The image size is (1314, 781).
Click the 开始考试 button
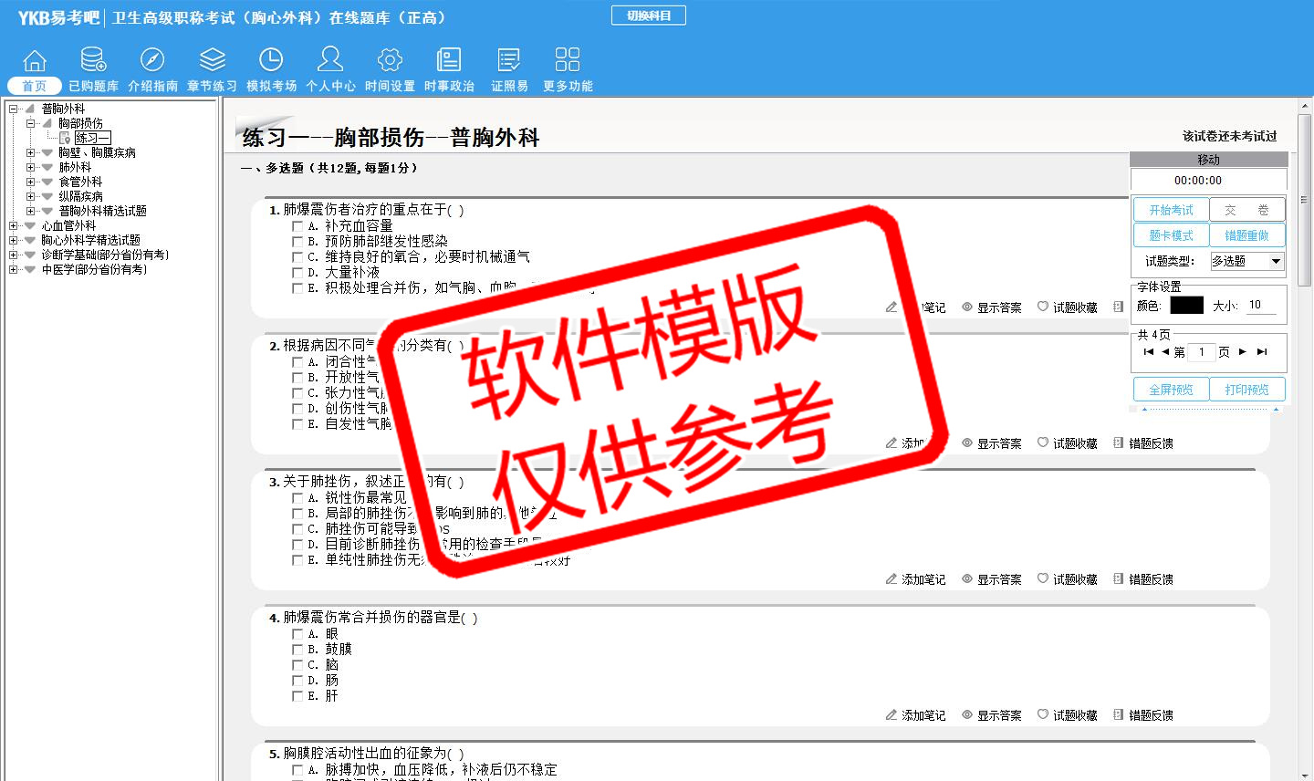1171,210
